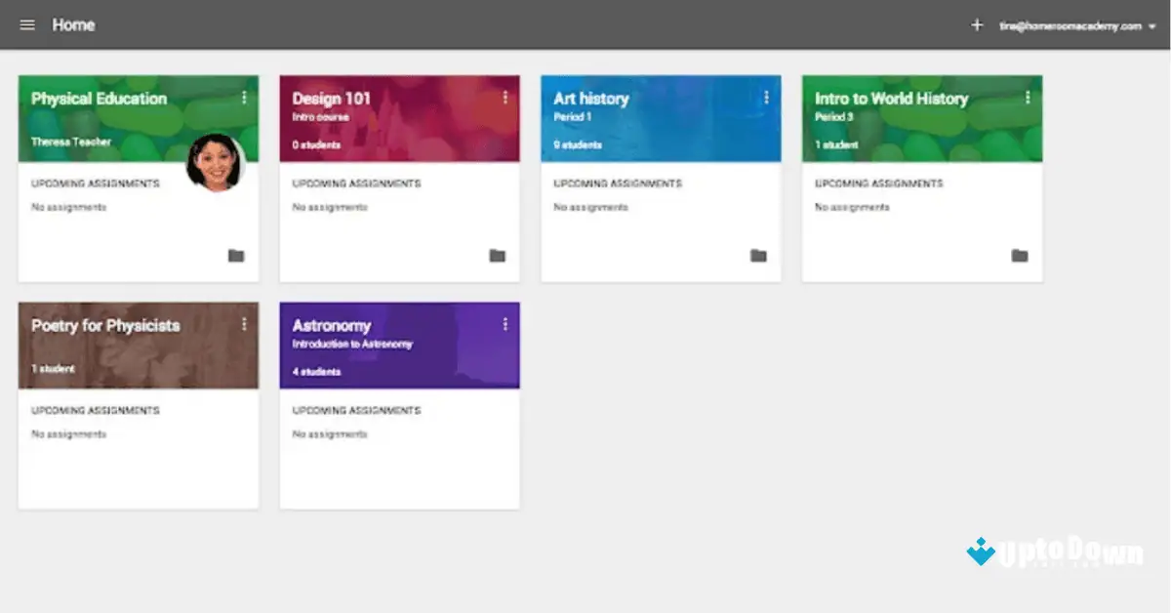Image resolution: width=1171 pixels, height=613 pixels.
Task: Expand the tina@homeroomacademy.com account dropdown
Action: (x=1073, y=25)
